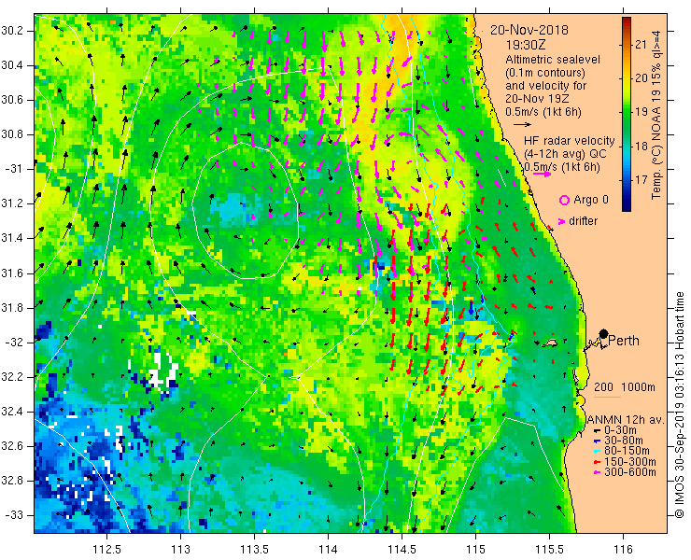This screenshot has width=691, height=560.
Task: Click the longitude axis label 114.5
Action: [402, 549]
